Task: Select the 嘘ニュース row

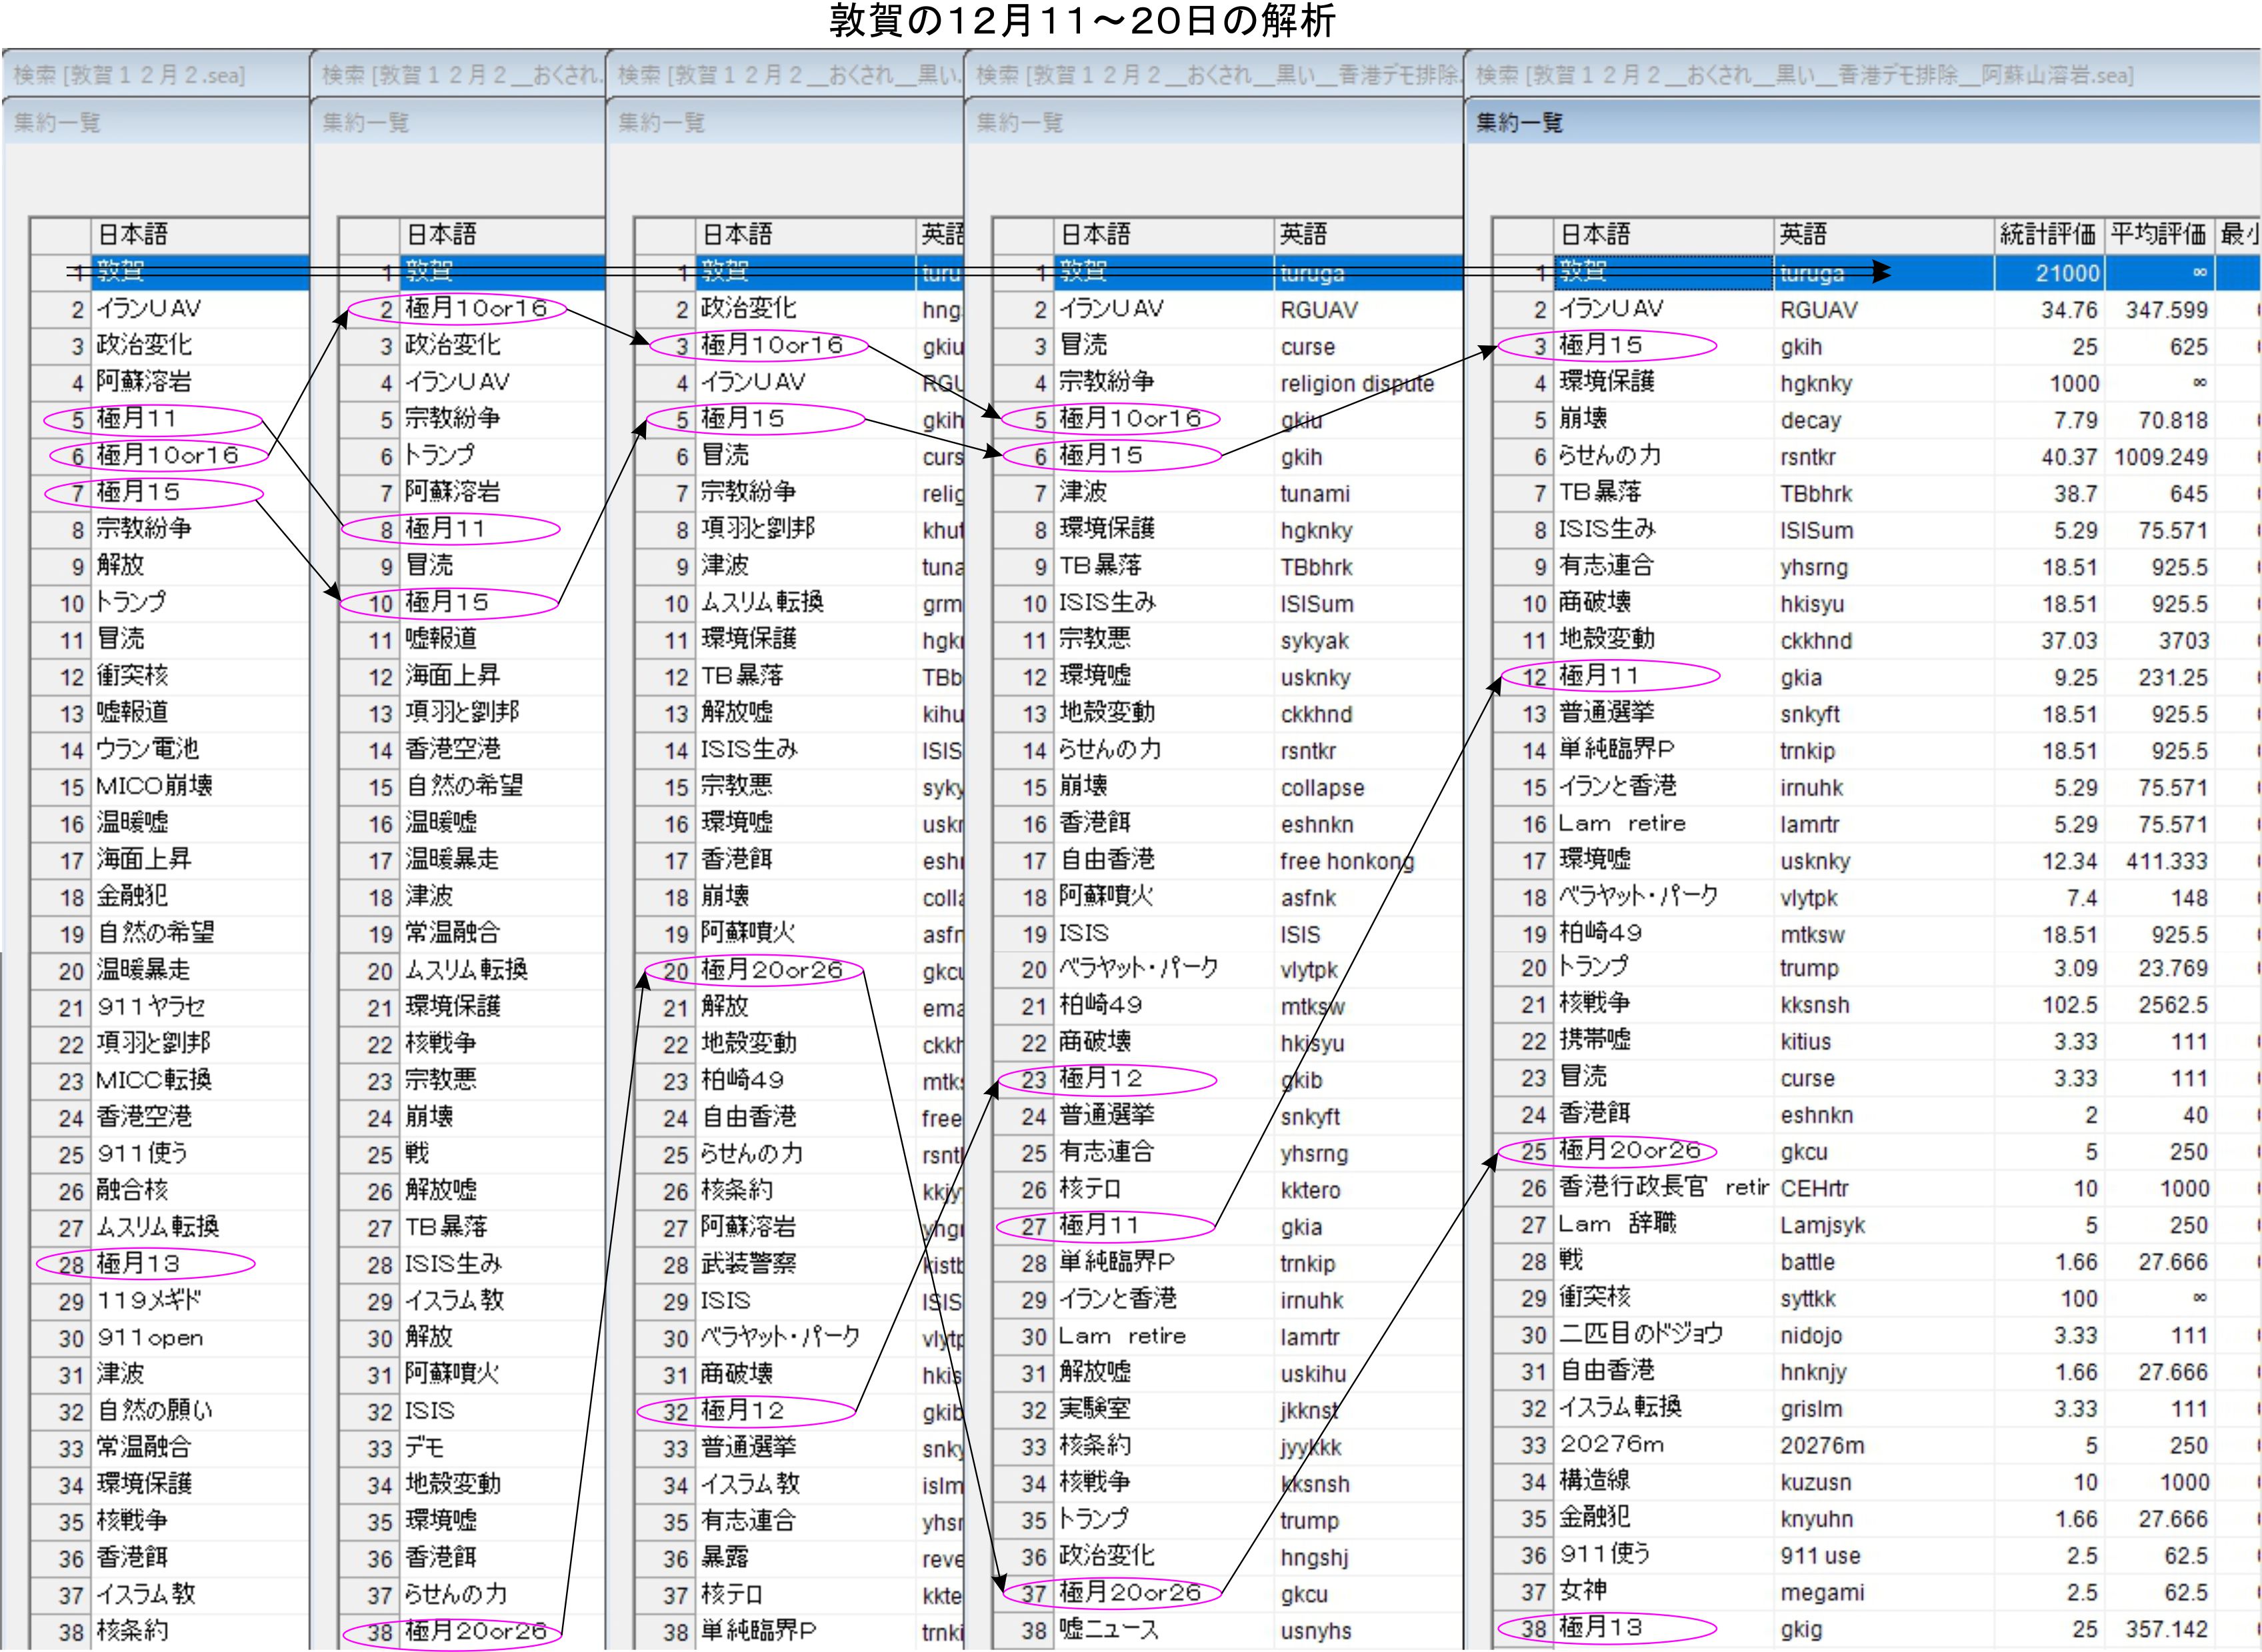Action: pos(1109,1630)
